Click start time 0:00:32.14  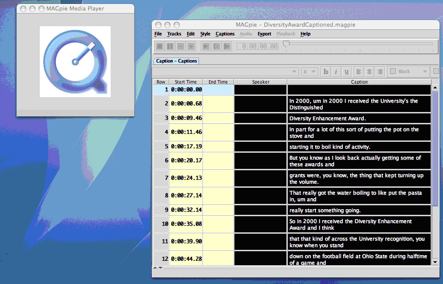[x=186, y=210]
